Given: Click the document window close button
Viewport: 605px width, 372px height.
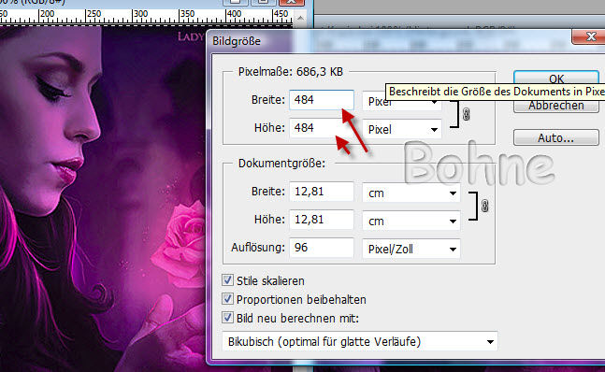Looking at the screenshot, I should 292,2.
